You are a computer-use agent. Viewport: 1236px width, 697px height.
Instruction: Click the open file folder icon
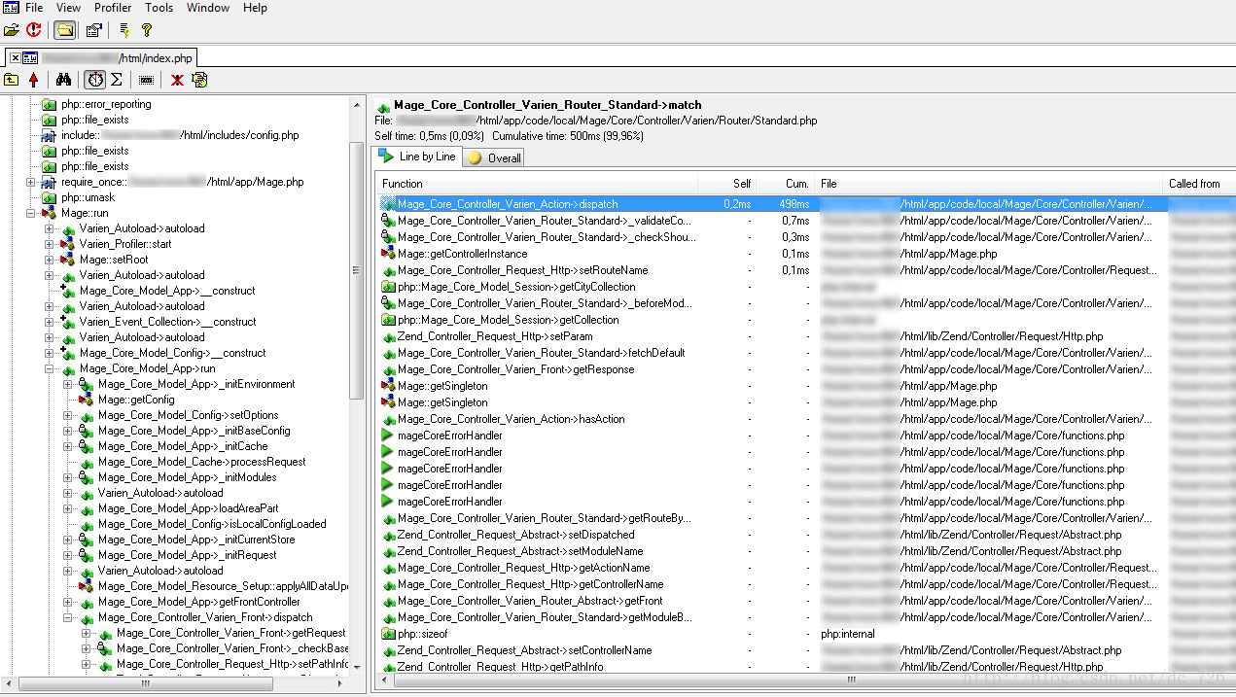pyautogui.click(x=12, y=30)
